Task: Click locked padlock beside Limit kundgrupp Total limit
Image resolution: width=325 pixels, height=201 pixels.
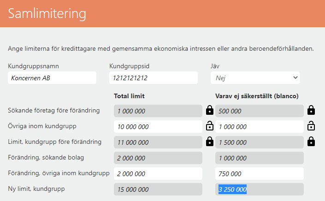Action: 210,142
